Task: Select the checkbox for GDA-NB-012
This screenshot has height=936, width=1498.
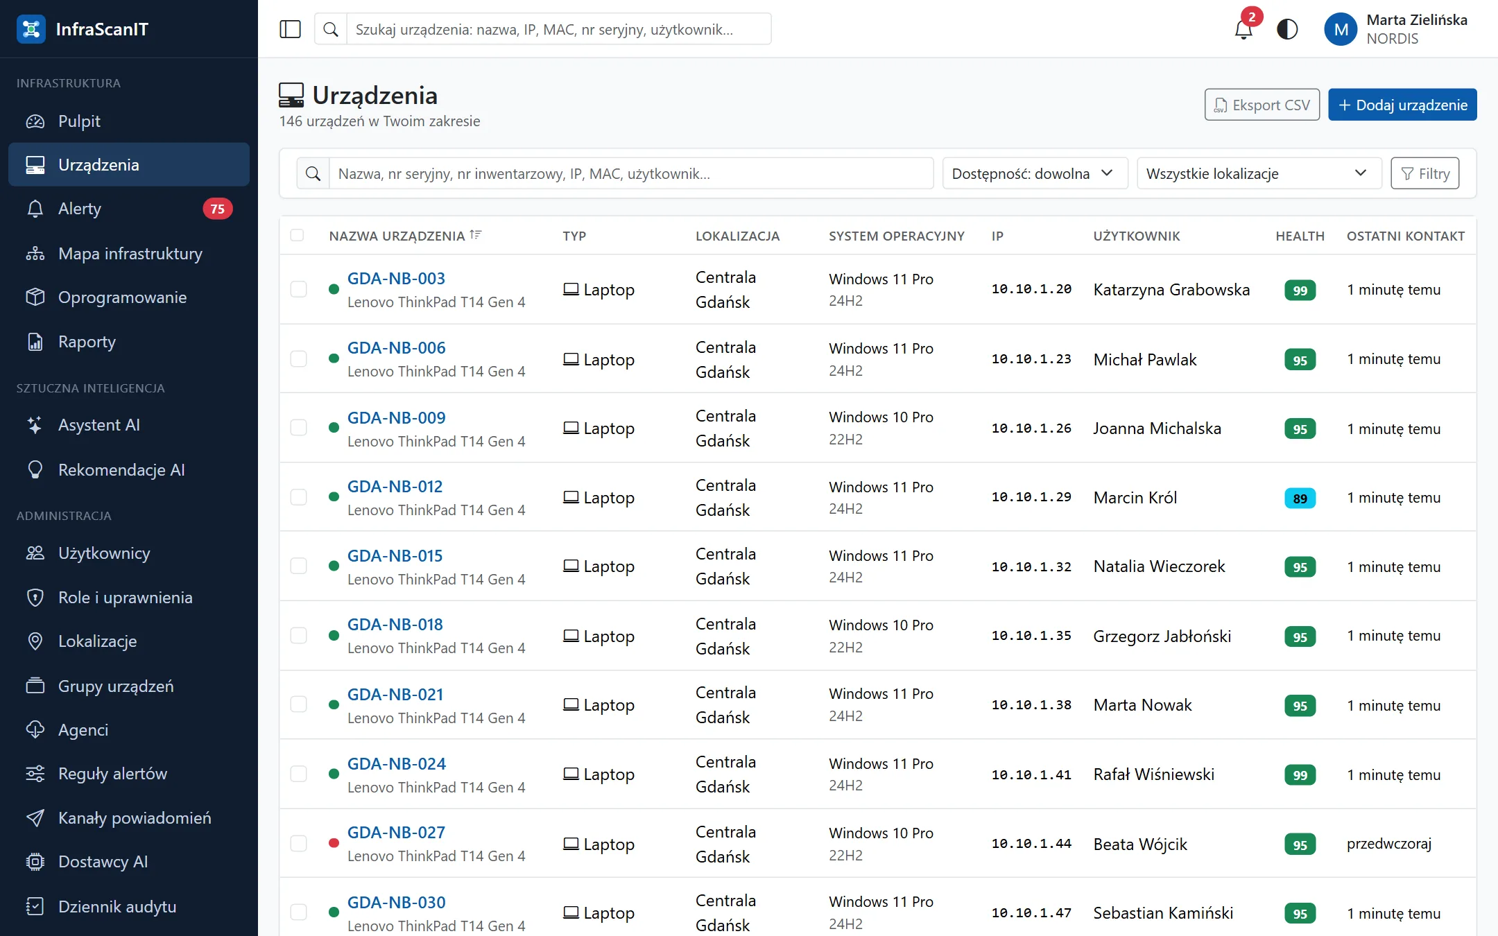Action: (298, 497)
